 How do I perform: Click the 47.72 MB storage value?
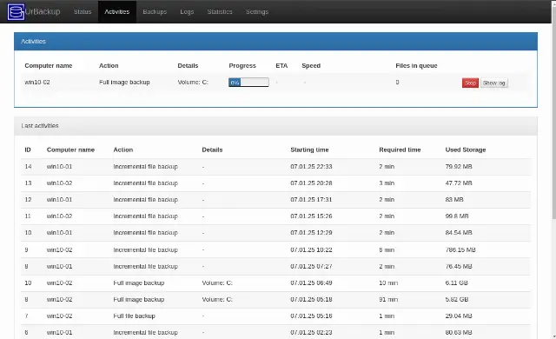click(x=459, y=183)
